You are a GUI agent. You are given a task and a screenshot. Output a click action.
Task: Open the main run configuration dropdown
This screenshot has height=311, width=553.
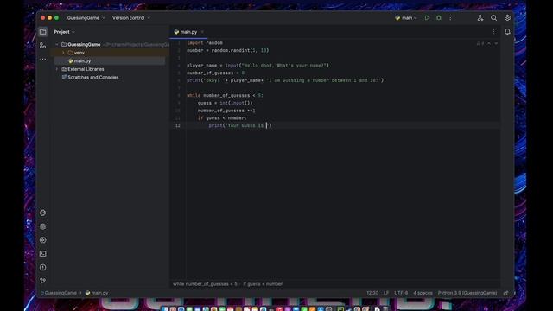[x=406, y=17]
